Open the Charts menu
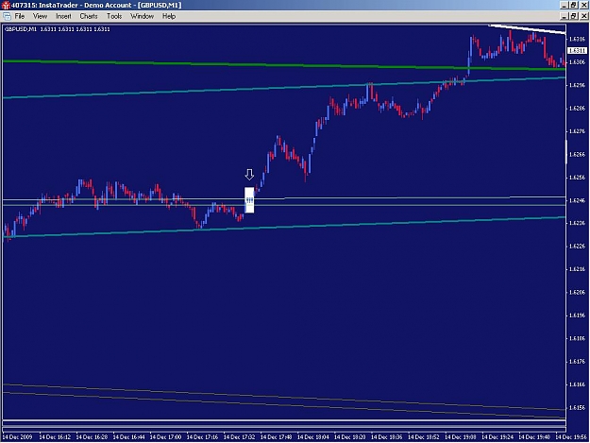 [x=89, y=16]
